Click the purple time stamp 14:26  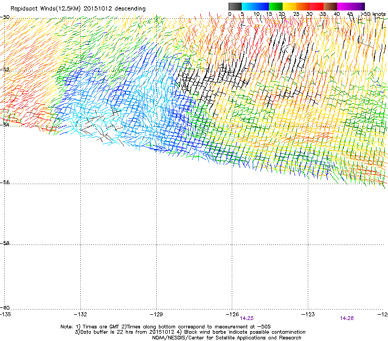[x=347, y=318]
